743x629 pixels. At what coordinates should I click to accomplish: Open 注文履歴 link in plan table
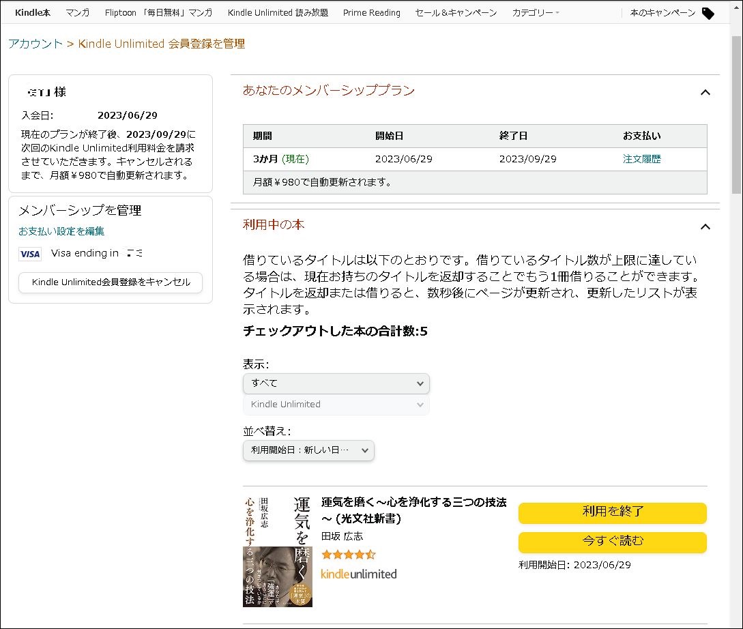(641, 159)
